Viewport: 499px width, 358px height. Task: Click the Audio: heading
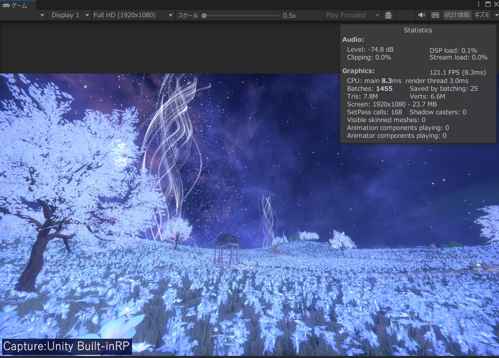point(353,40)
